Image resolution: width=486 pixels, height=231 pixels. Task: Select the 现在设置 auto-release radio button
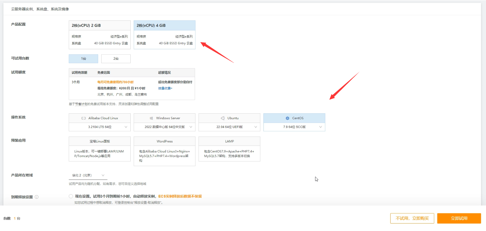71,196
